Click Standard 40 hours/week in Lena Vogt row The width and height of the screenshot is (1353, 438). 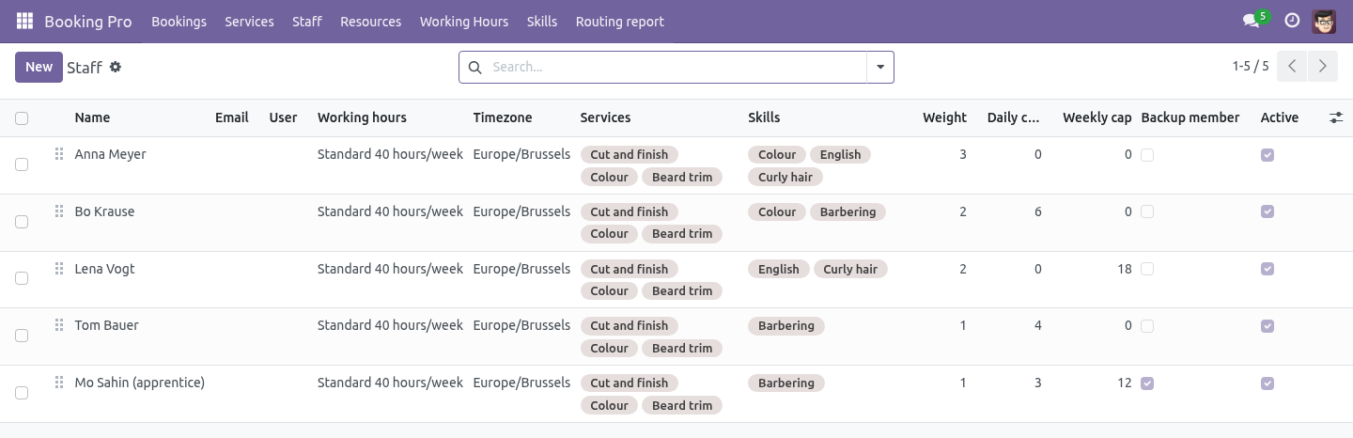click(390, 269)
